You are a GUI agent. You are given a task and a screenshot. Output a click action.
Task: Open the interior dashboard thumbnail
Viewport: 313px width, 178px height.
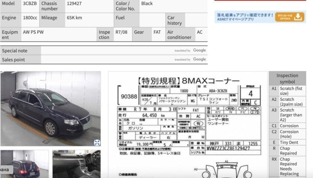pyautogui.click(x=77, y=164)
